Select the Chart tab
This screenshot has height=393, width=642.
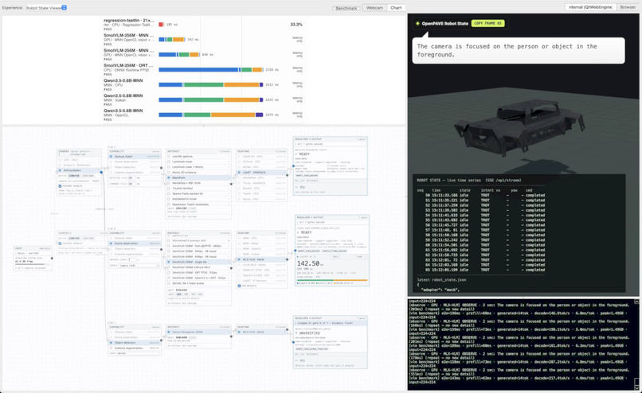coord(396,8)
